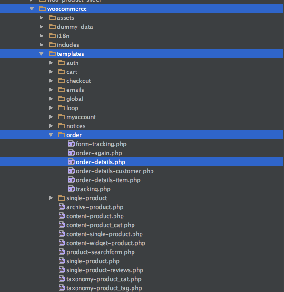
Task: Click the loop folder icon
Action: pos(62,108)
